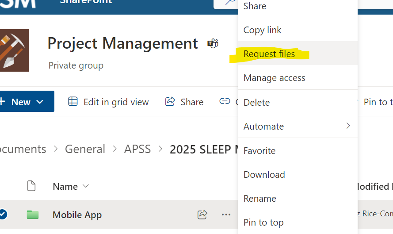Click Share in the command bar
393x234 pixels.
[184, 102]
